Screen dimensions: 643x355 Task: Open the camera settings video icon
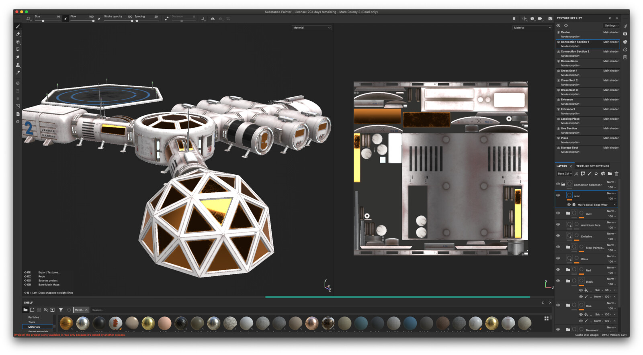[x=540, y=18]
